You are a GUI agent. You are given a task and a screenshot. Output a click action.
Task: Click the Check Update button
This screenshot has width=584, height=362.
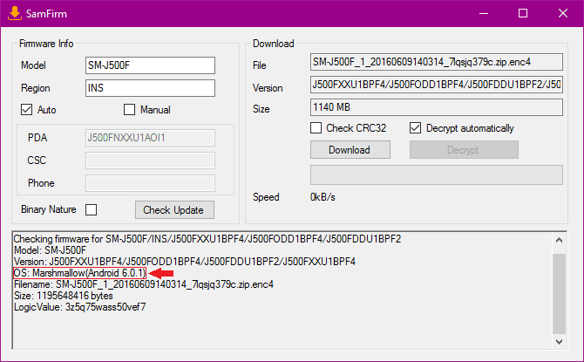pyautogui.click(x=174, y=210)
